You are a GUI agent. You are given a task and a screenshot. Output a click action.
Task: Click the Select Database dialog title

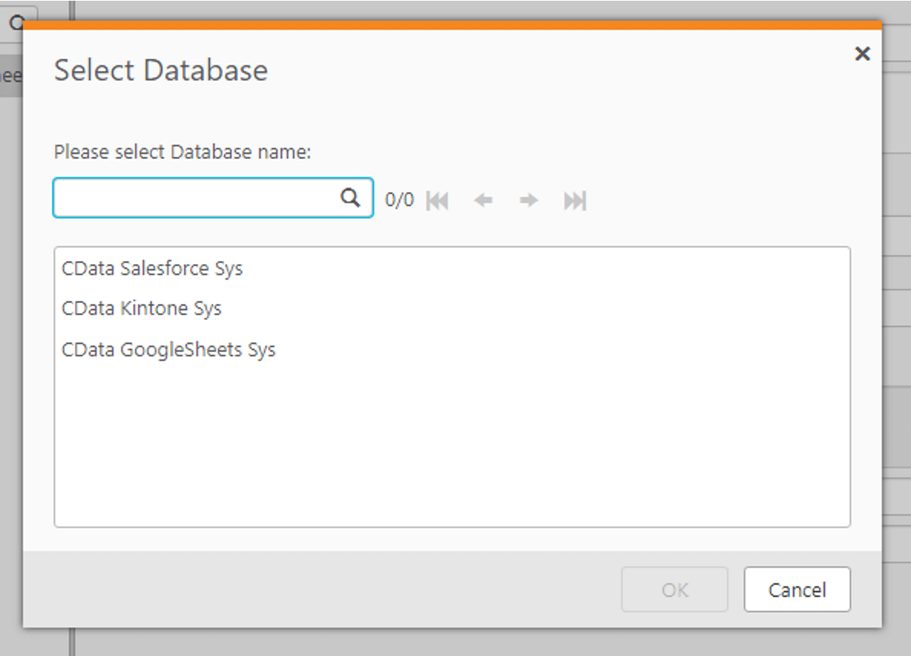pyautogui.click(x=161, y=71)
